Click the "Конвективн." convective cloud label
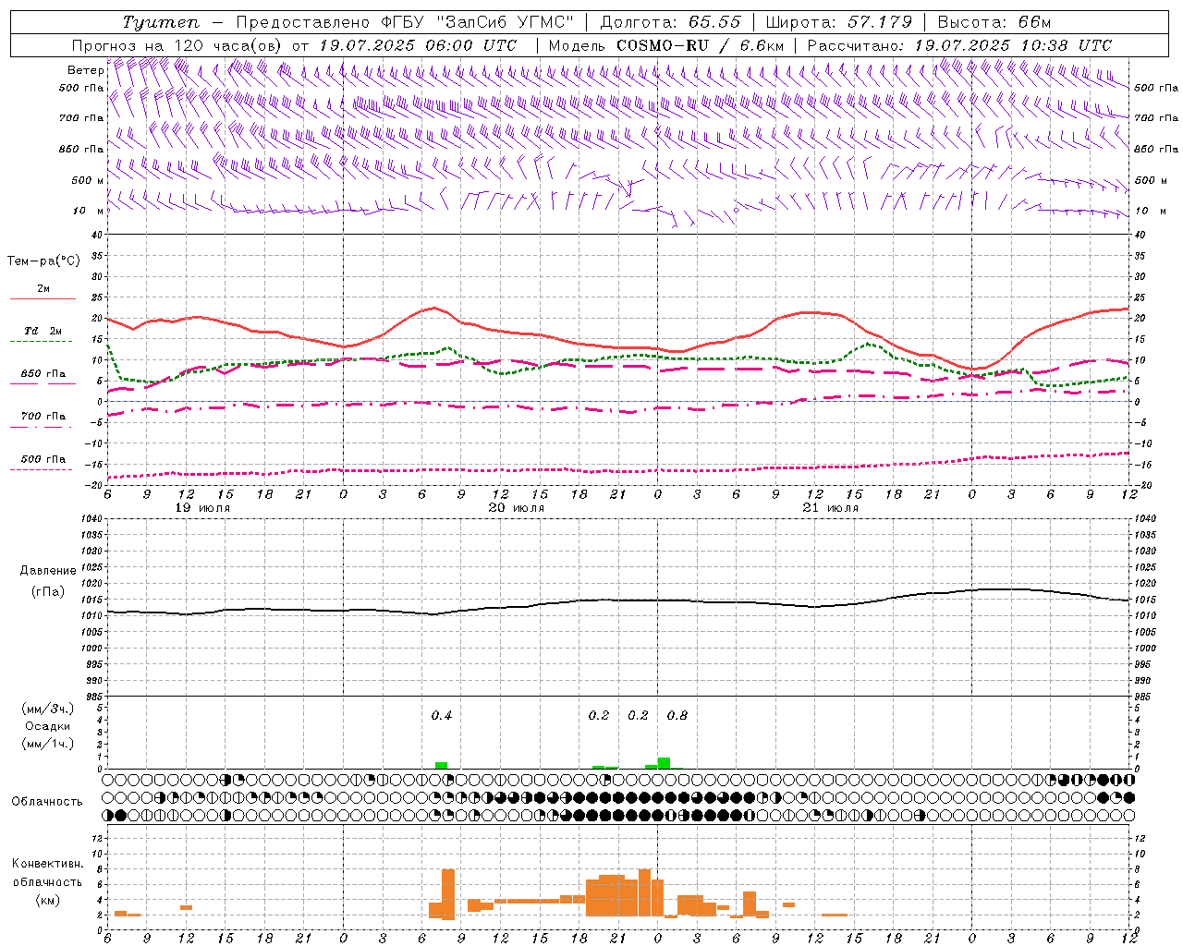This screenshot has height=946, width=1183. tap(48, 864)
